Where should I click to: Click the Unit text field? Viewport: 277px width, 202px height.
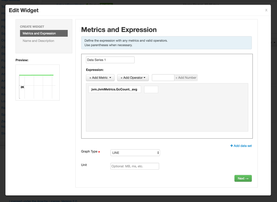(x=135, y=166)
